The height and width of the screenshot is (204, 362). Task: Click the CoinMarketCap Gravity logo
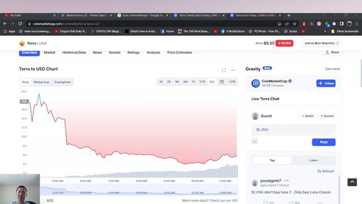(256, 83)
